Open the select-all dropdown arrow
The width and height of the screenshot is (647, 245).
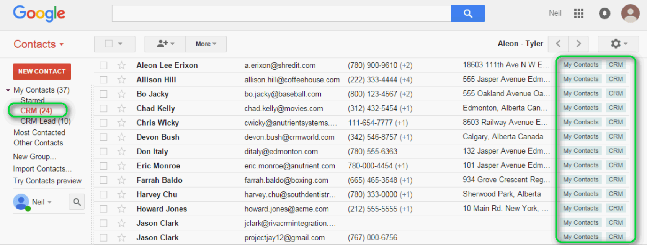[x=120, y=44]
